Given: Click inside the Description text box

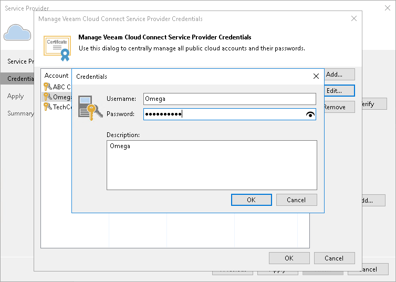Looking at the screenshot, I should [x=212, y=165].
